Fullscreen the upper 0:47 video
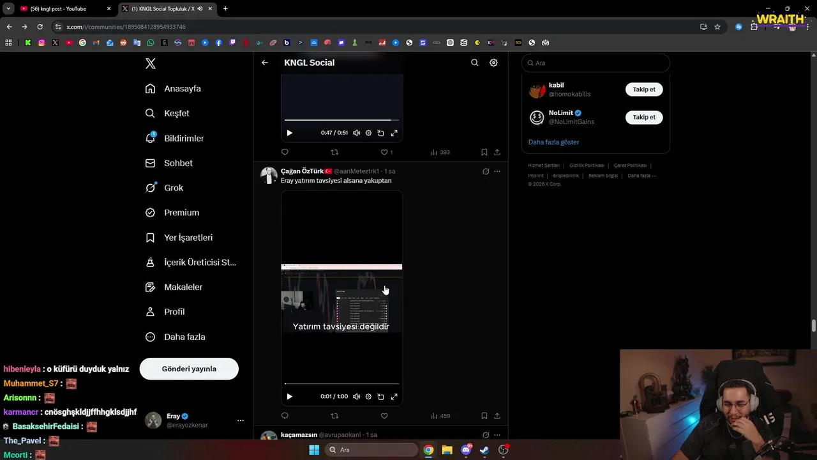 coord(394,133)
